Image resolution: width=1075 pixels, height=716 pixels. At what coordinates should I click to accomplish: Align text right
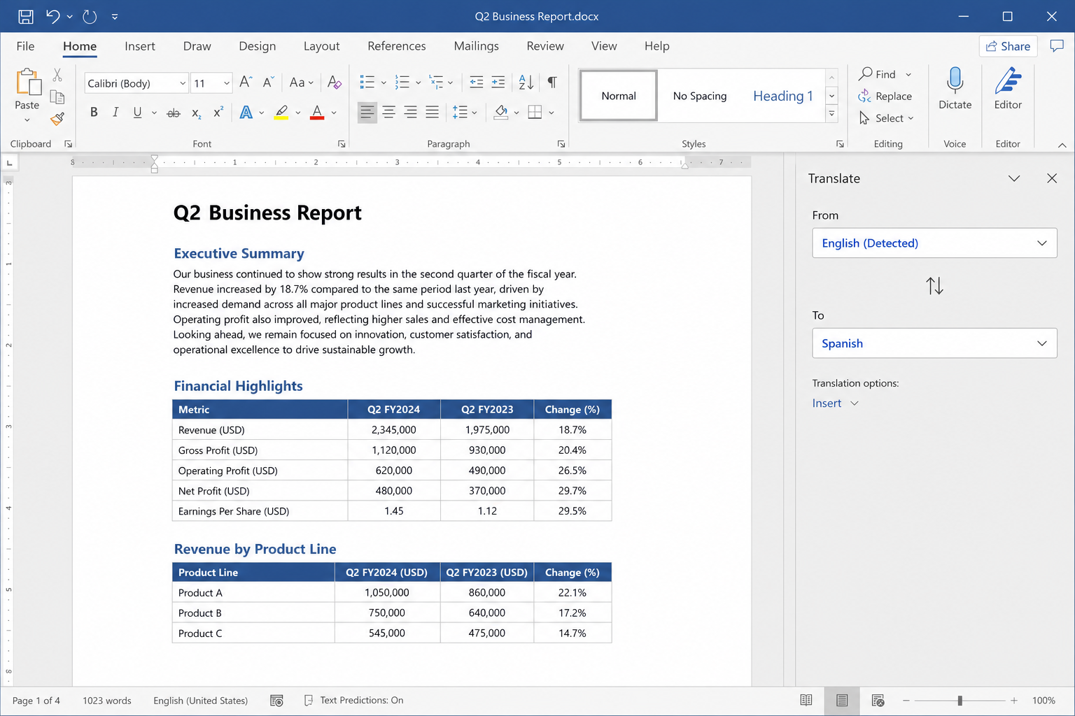(411, 112)
